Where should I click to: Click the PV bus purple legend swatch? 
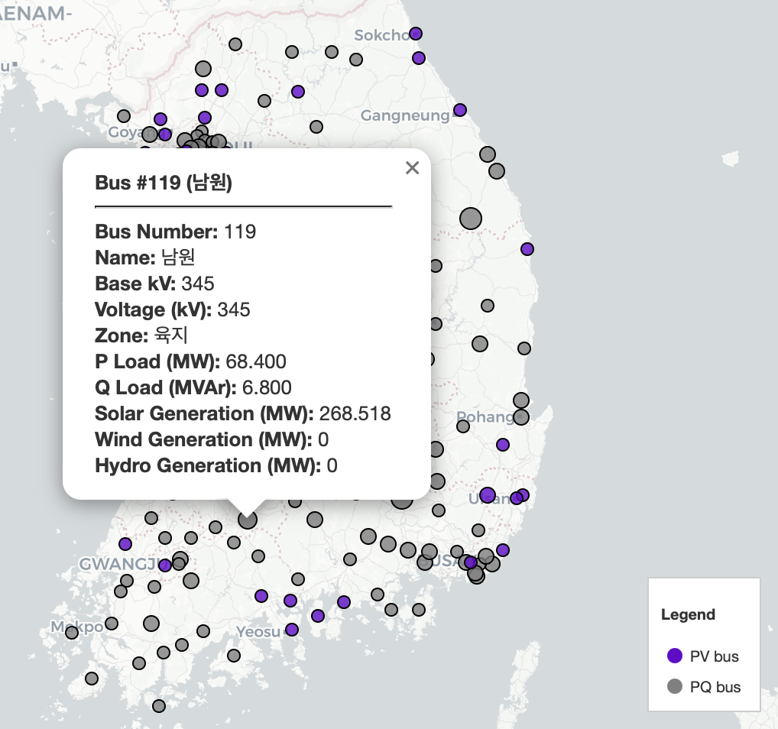click(x=675, y=656)
